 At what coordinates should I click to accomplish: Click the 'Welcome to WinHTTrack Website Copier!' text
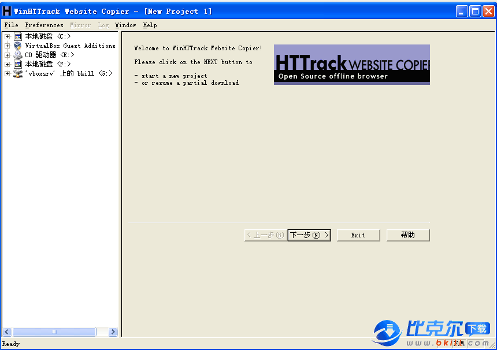198,48
